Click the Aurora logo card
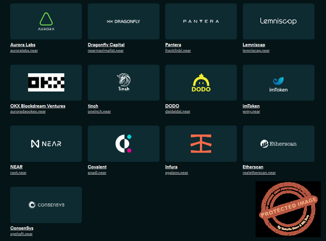The width and height of the screenshot is (326, 241). 46,21
